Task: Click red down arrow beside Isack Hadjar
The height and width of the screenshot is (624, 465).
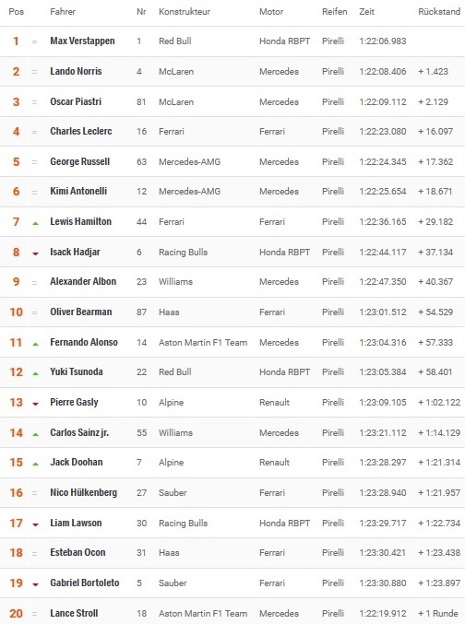Action: [x=35, y=253]
